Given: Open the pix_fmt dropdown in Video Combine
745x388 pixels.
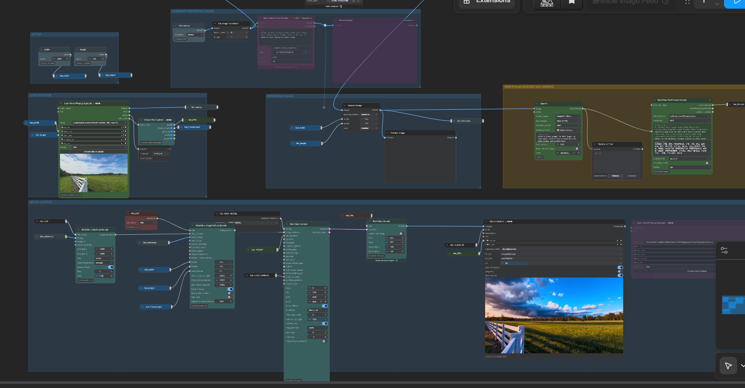Looking at the screenshot, I should point(562,258).
